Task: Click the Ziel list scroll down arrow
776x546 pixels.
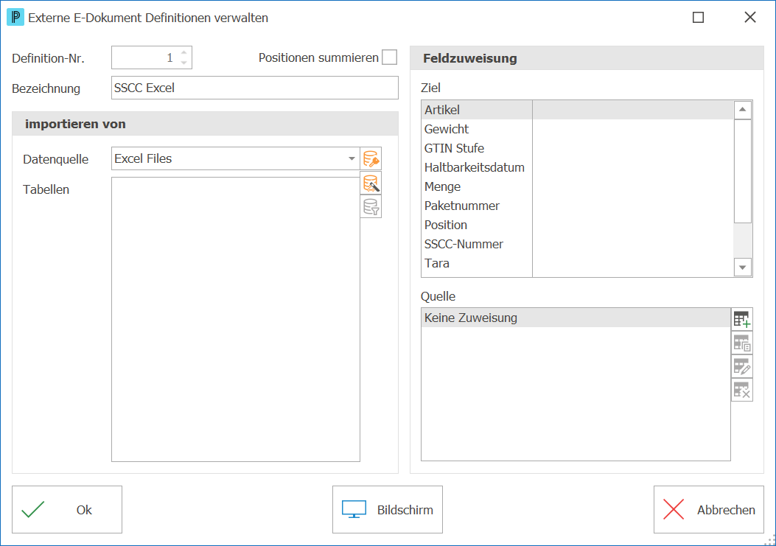Action: pos(742,267)
